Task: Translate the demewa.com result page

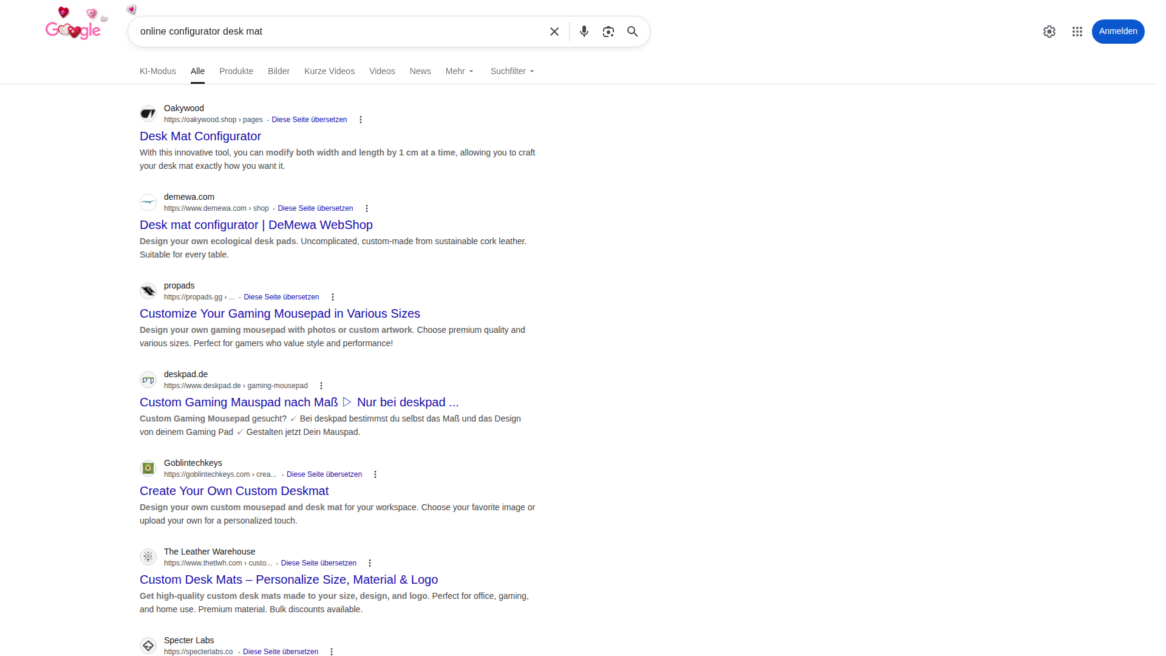Action: [315, 208]
